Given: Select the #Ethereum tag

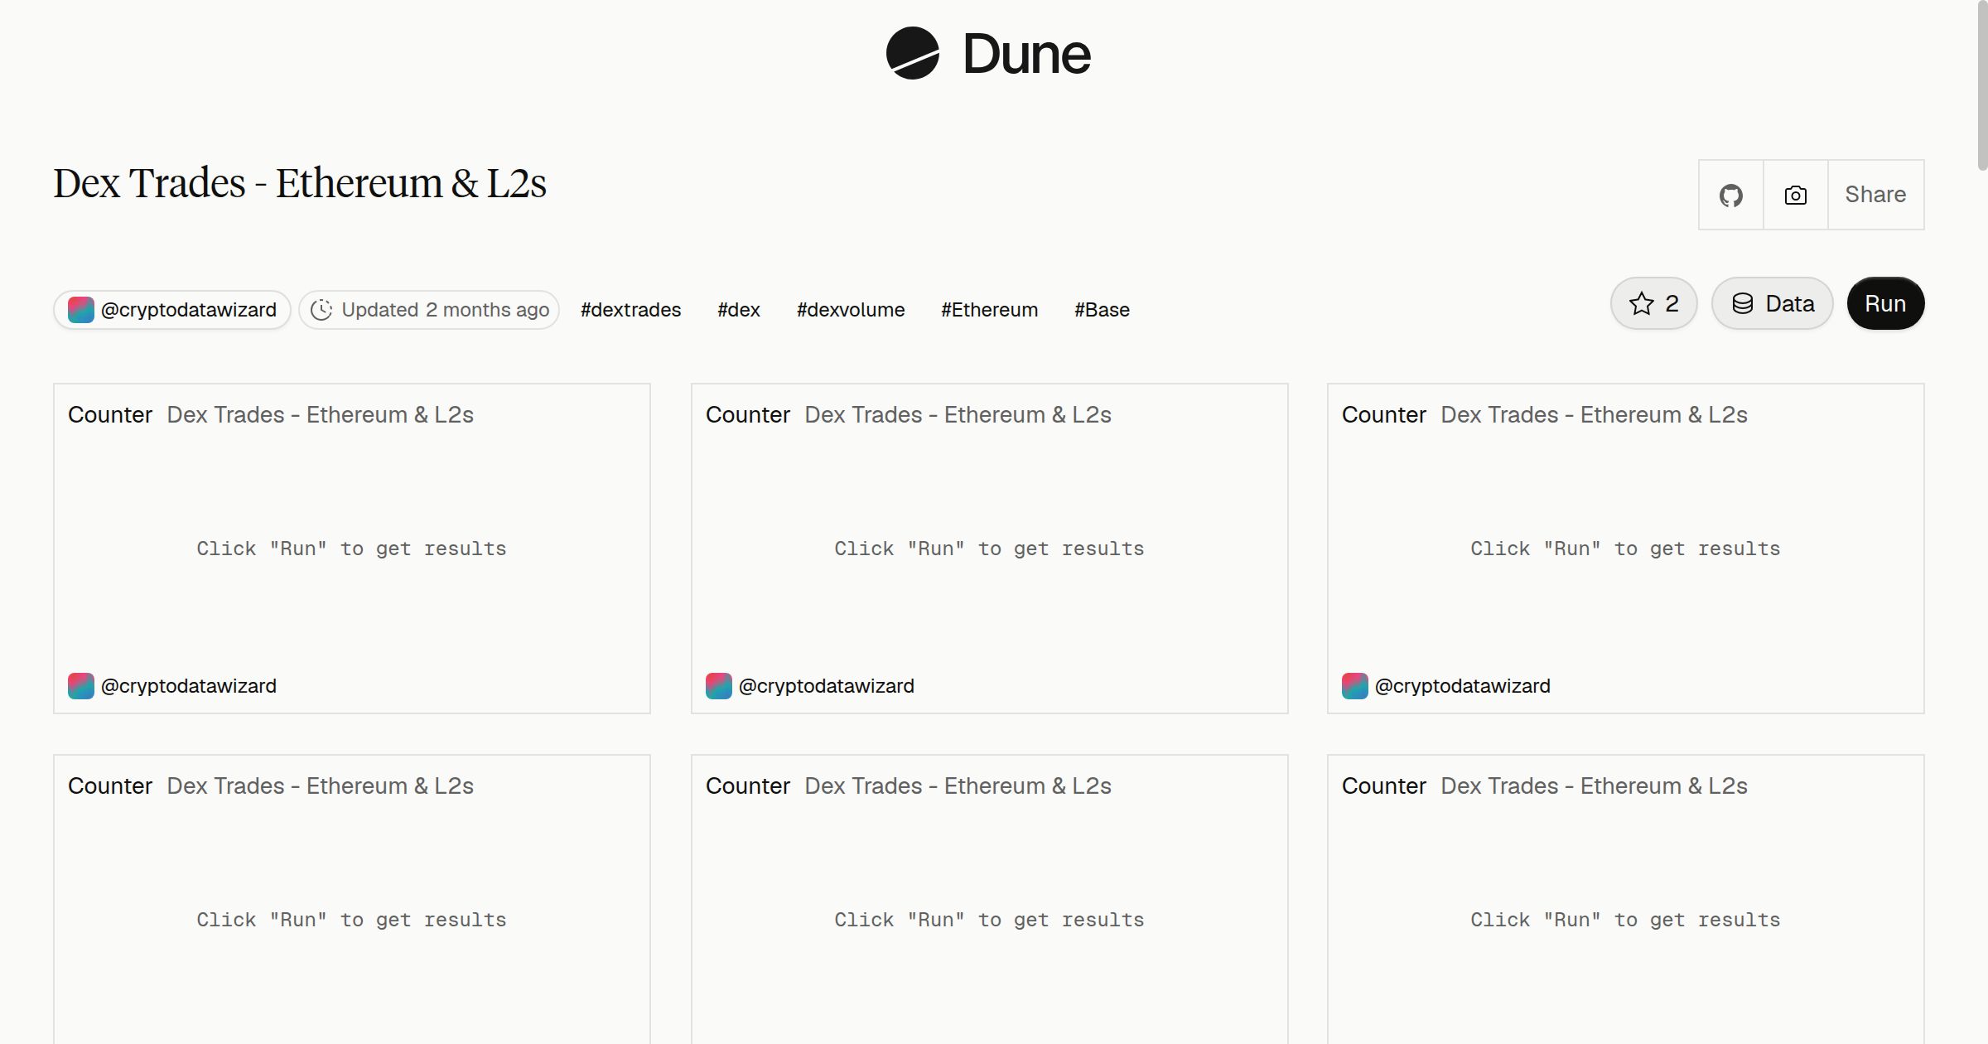Looking at the screenshot, I should (x=989, y=310).
